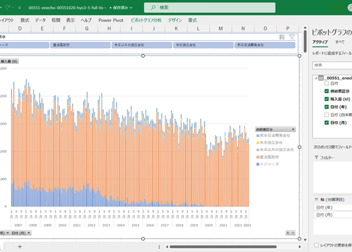Click the 軸 (分類項目) area icon

click(317, 199)
